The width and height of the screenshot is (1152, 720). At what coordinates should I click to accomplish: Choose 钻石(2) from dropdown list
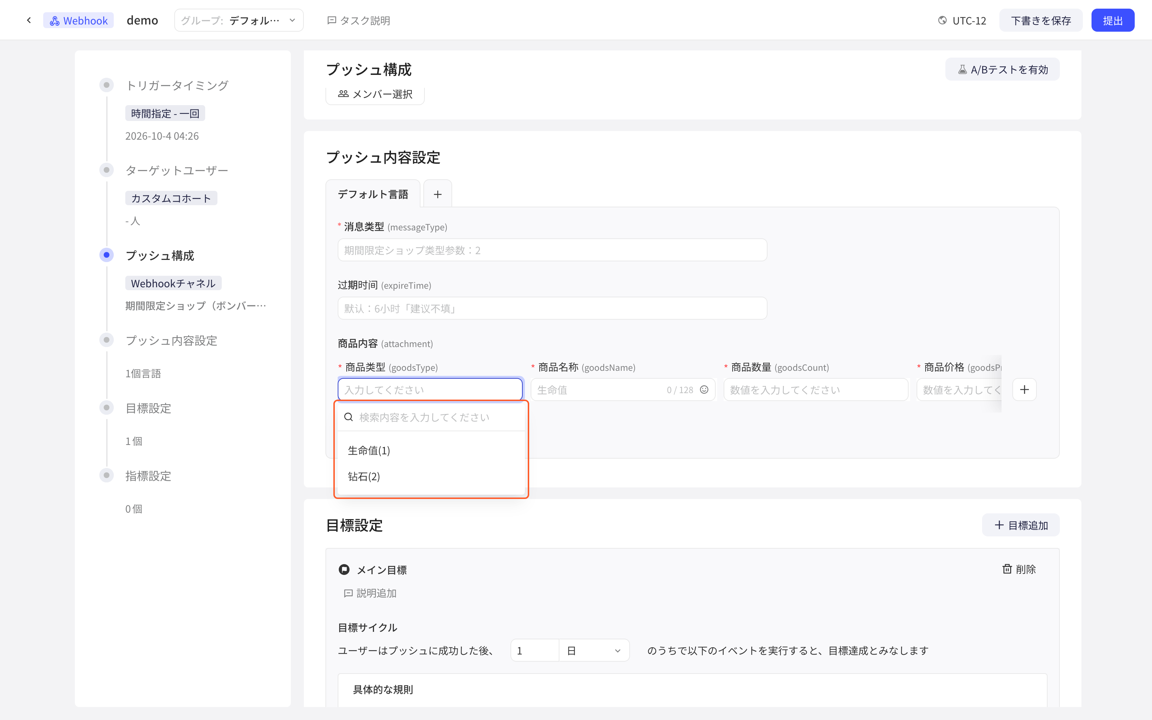[431, 477]
